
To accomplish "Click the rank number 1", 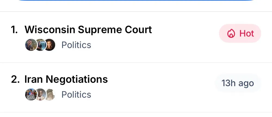I will pyautogui.click(x=14, y=30).
